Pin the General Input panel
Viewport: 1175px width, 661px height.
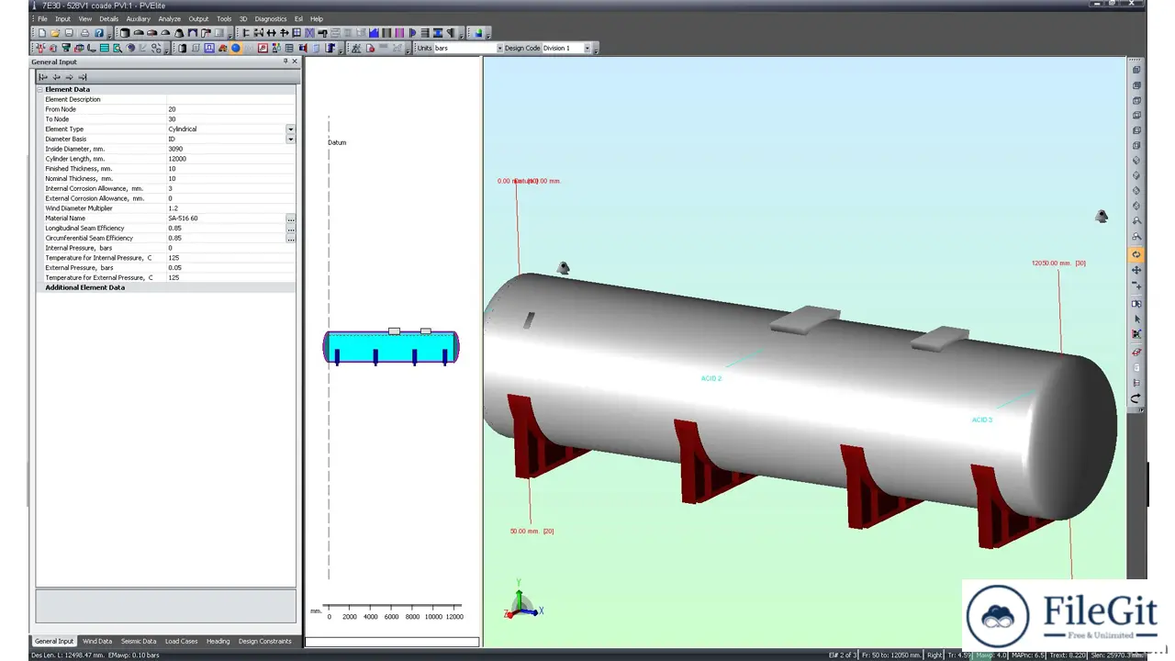pyautogui.click(x=285, y=62)
